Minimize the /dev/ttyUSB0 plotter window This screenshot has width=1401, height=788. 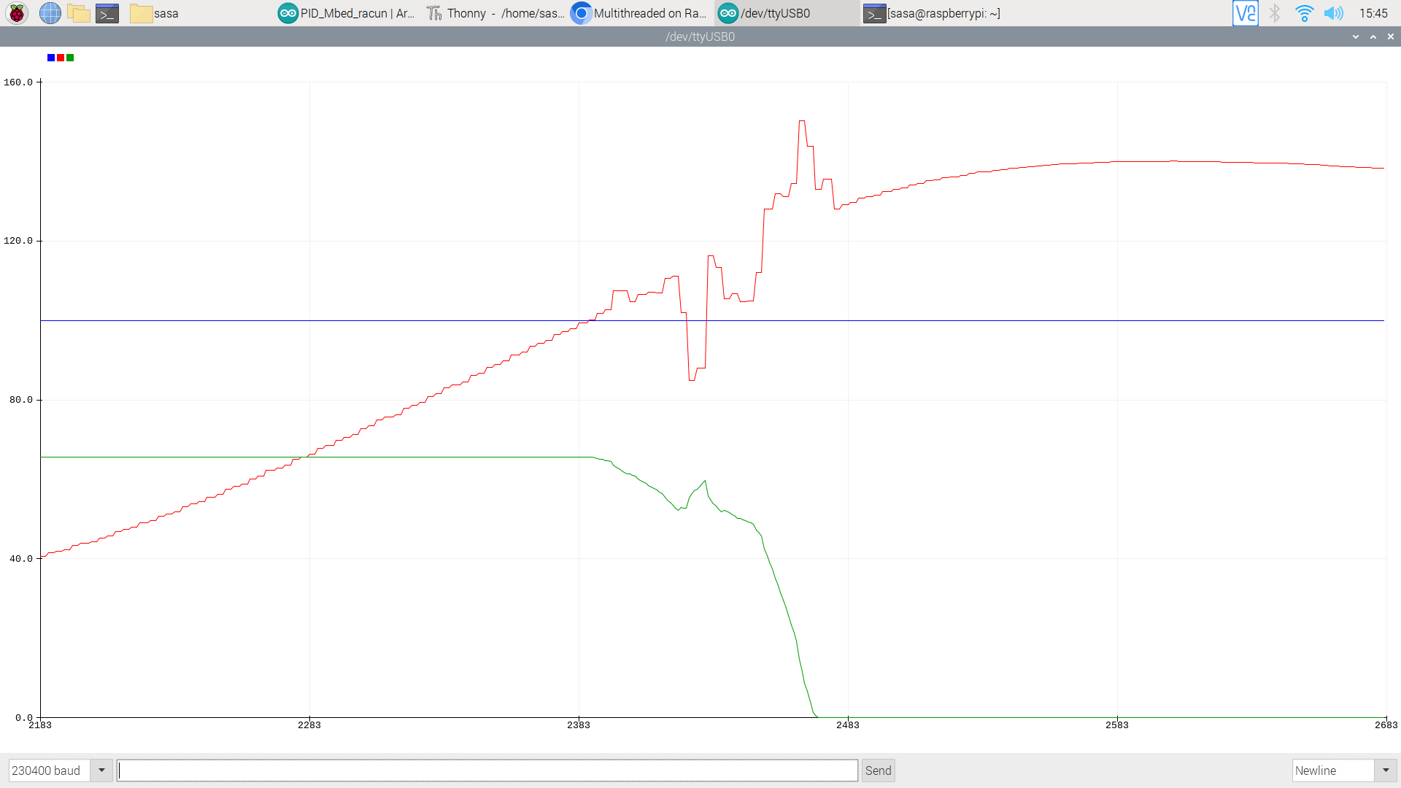pos(1356,36)
